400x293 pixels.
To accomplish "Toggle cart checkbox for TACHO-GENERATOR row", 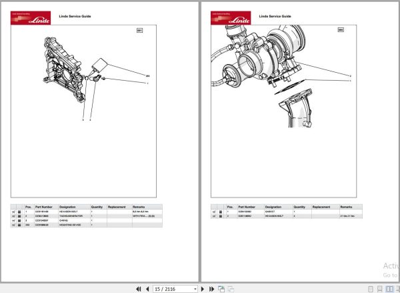I will (x=13, y=216).
